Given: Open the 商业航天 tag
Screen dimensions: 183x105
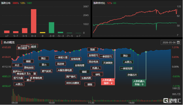Looking at the screenshot, I should point(21,74).
